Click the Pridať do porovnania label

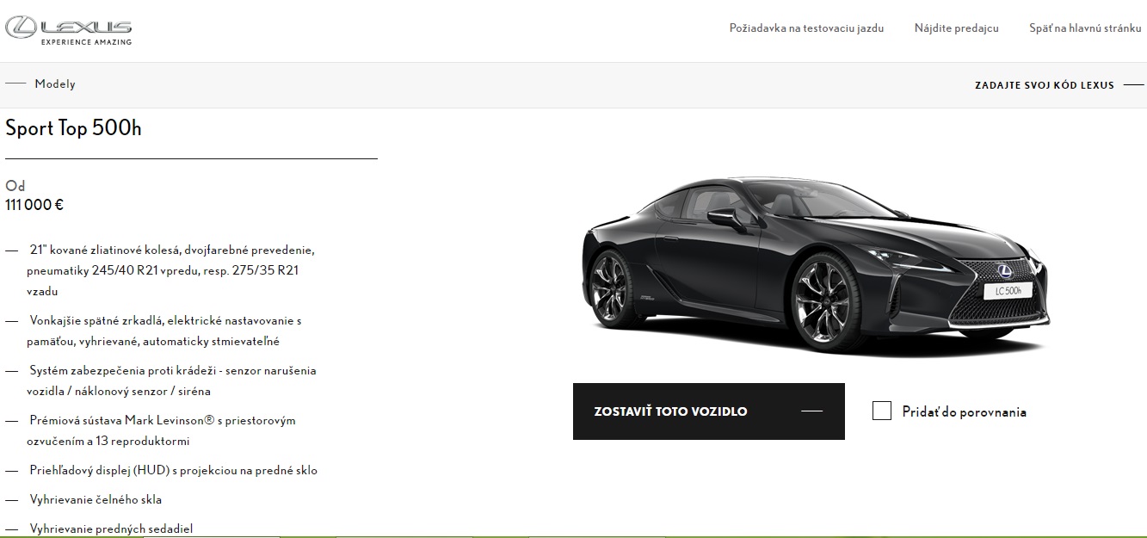(964, 412)
